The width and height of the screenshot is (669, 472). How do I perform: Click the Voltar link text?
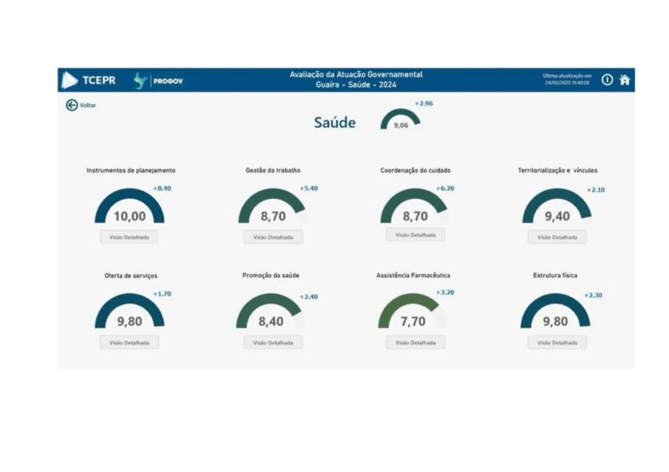coord(88,105)
